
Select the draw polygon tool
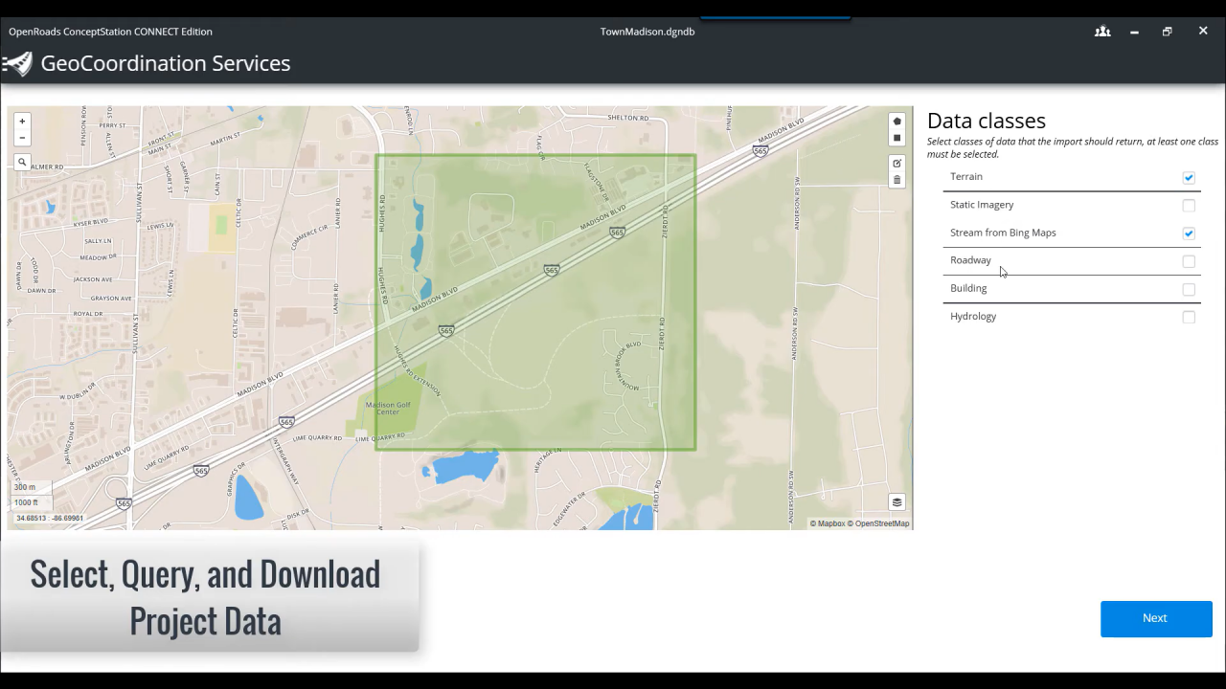(897, 122)
